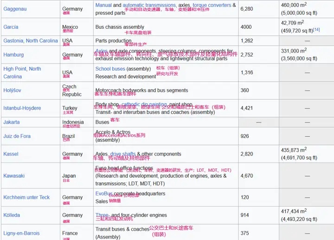Follow the EvoBus link

pyautogui.click(x=104, y=194)
